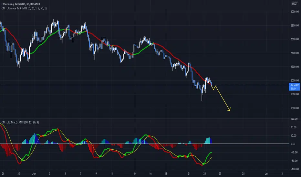Click the 2000.00 price axis label
301x177 pixels.
point(295,80)
